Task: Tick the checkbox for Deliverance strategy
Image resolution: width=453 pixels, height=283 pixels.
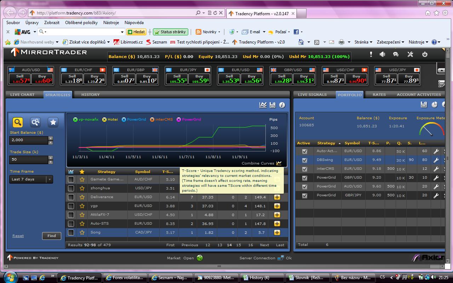Action: [x=71, y=197]
